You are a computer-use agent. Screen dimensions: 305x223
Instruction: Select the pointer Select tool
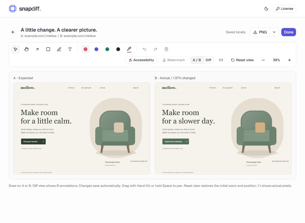(16, 49)
